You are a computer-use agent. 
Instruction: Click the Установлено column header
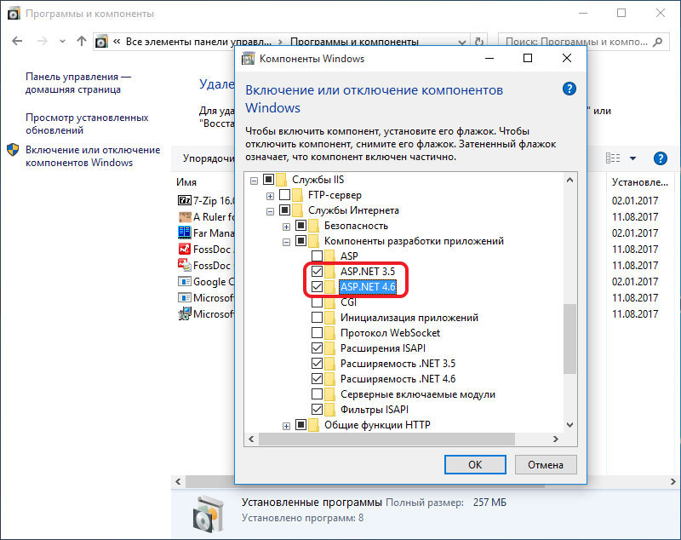click(x=640, y=182)
